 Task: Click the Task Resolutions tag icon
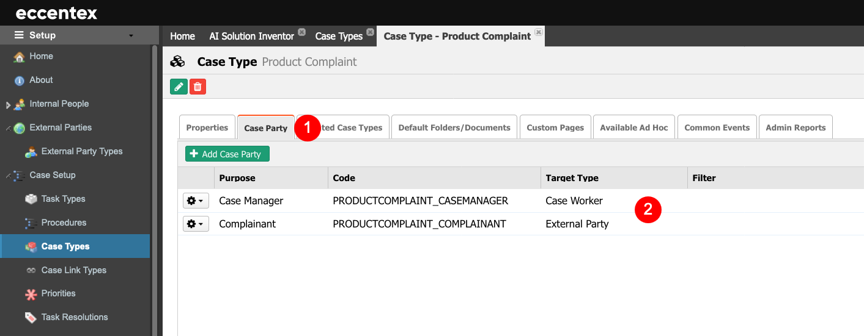click(31, 317)
